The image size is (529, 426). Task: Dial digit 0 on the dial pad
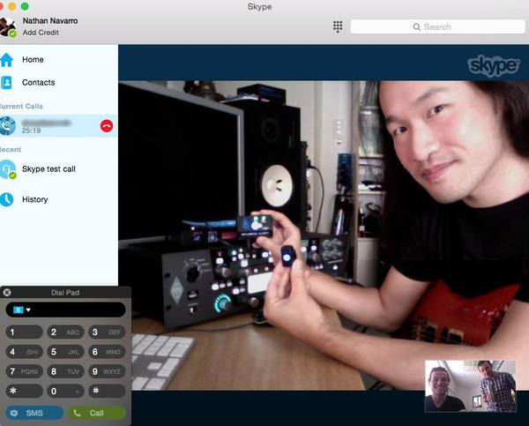65,391
